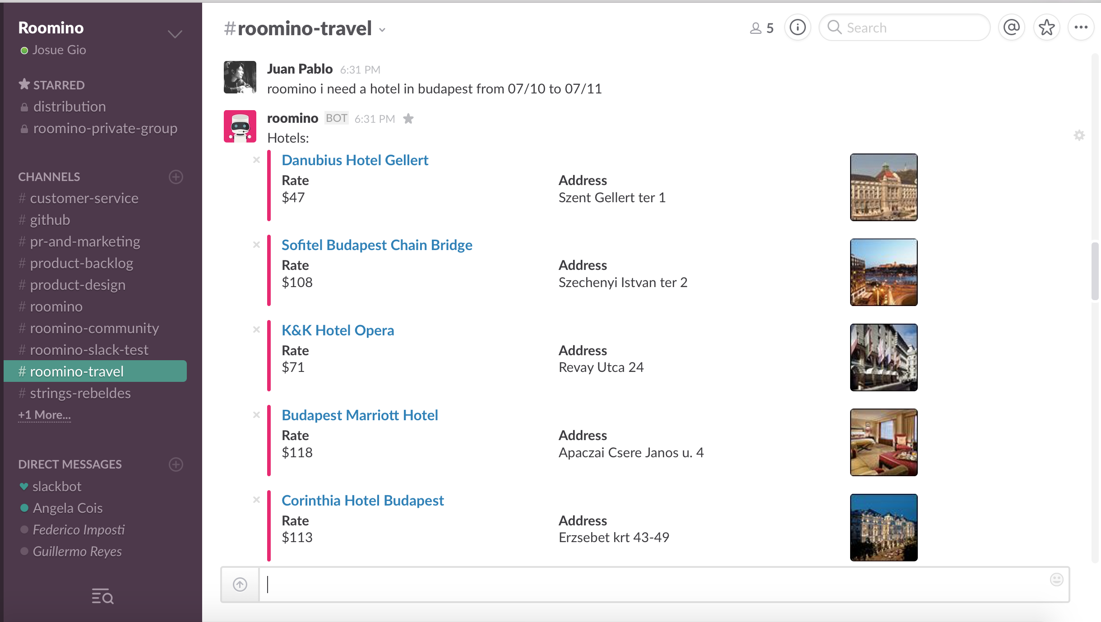Viewport: 1101px width, 622px height.
Task: Open the #roomino-travel channel dropdown arrow
Action: [382, 30]
